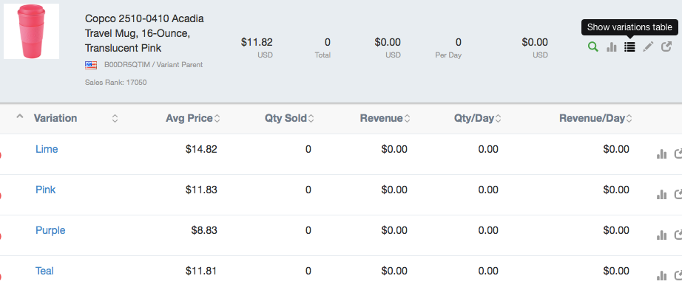Open the Pink variation link

click(46, 190)
